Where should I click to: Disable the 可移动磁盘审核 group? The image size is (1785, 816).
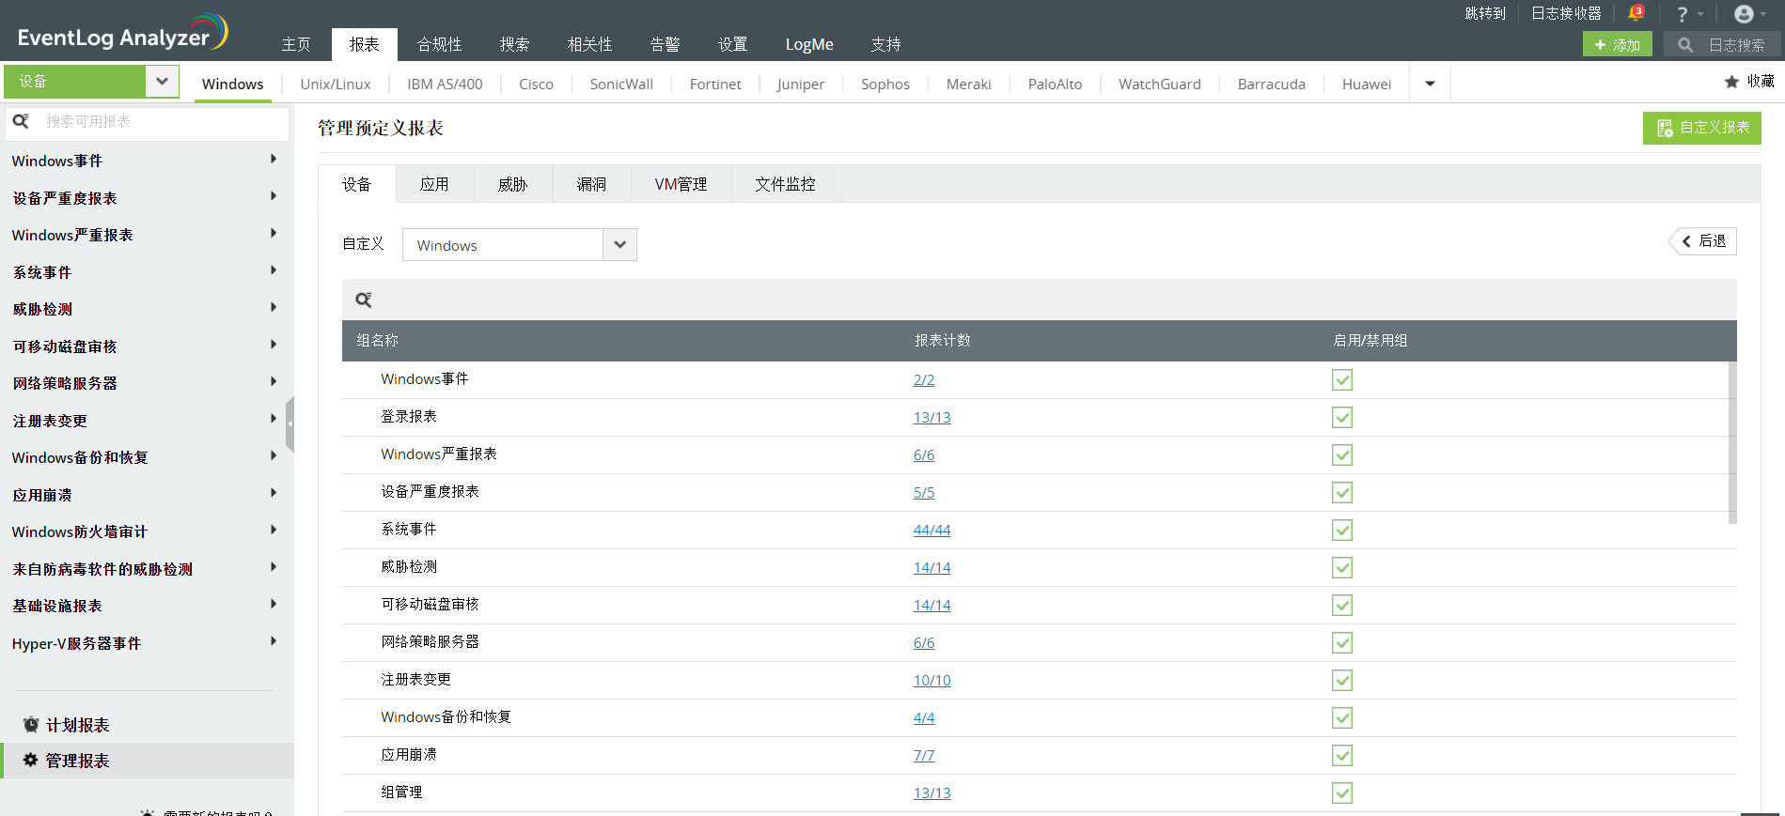pyautogui.click(x=1342, y=606)
